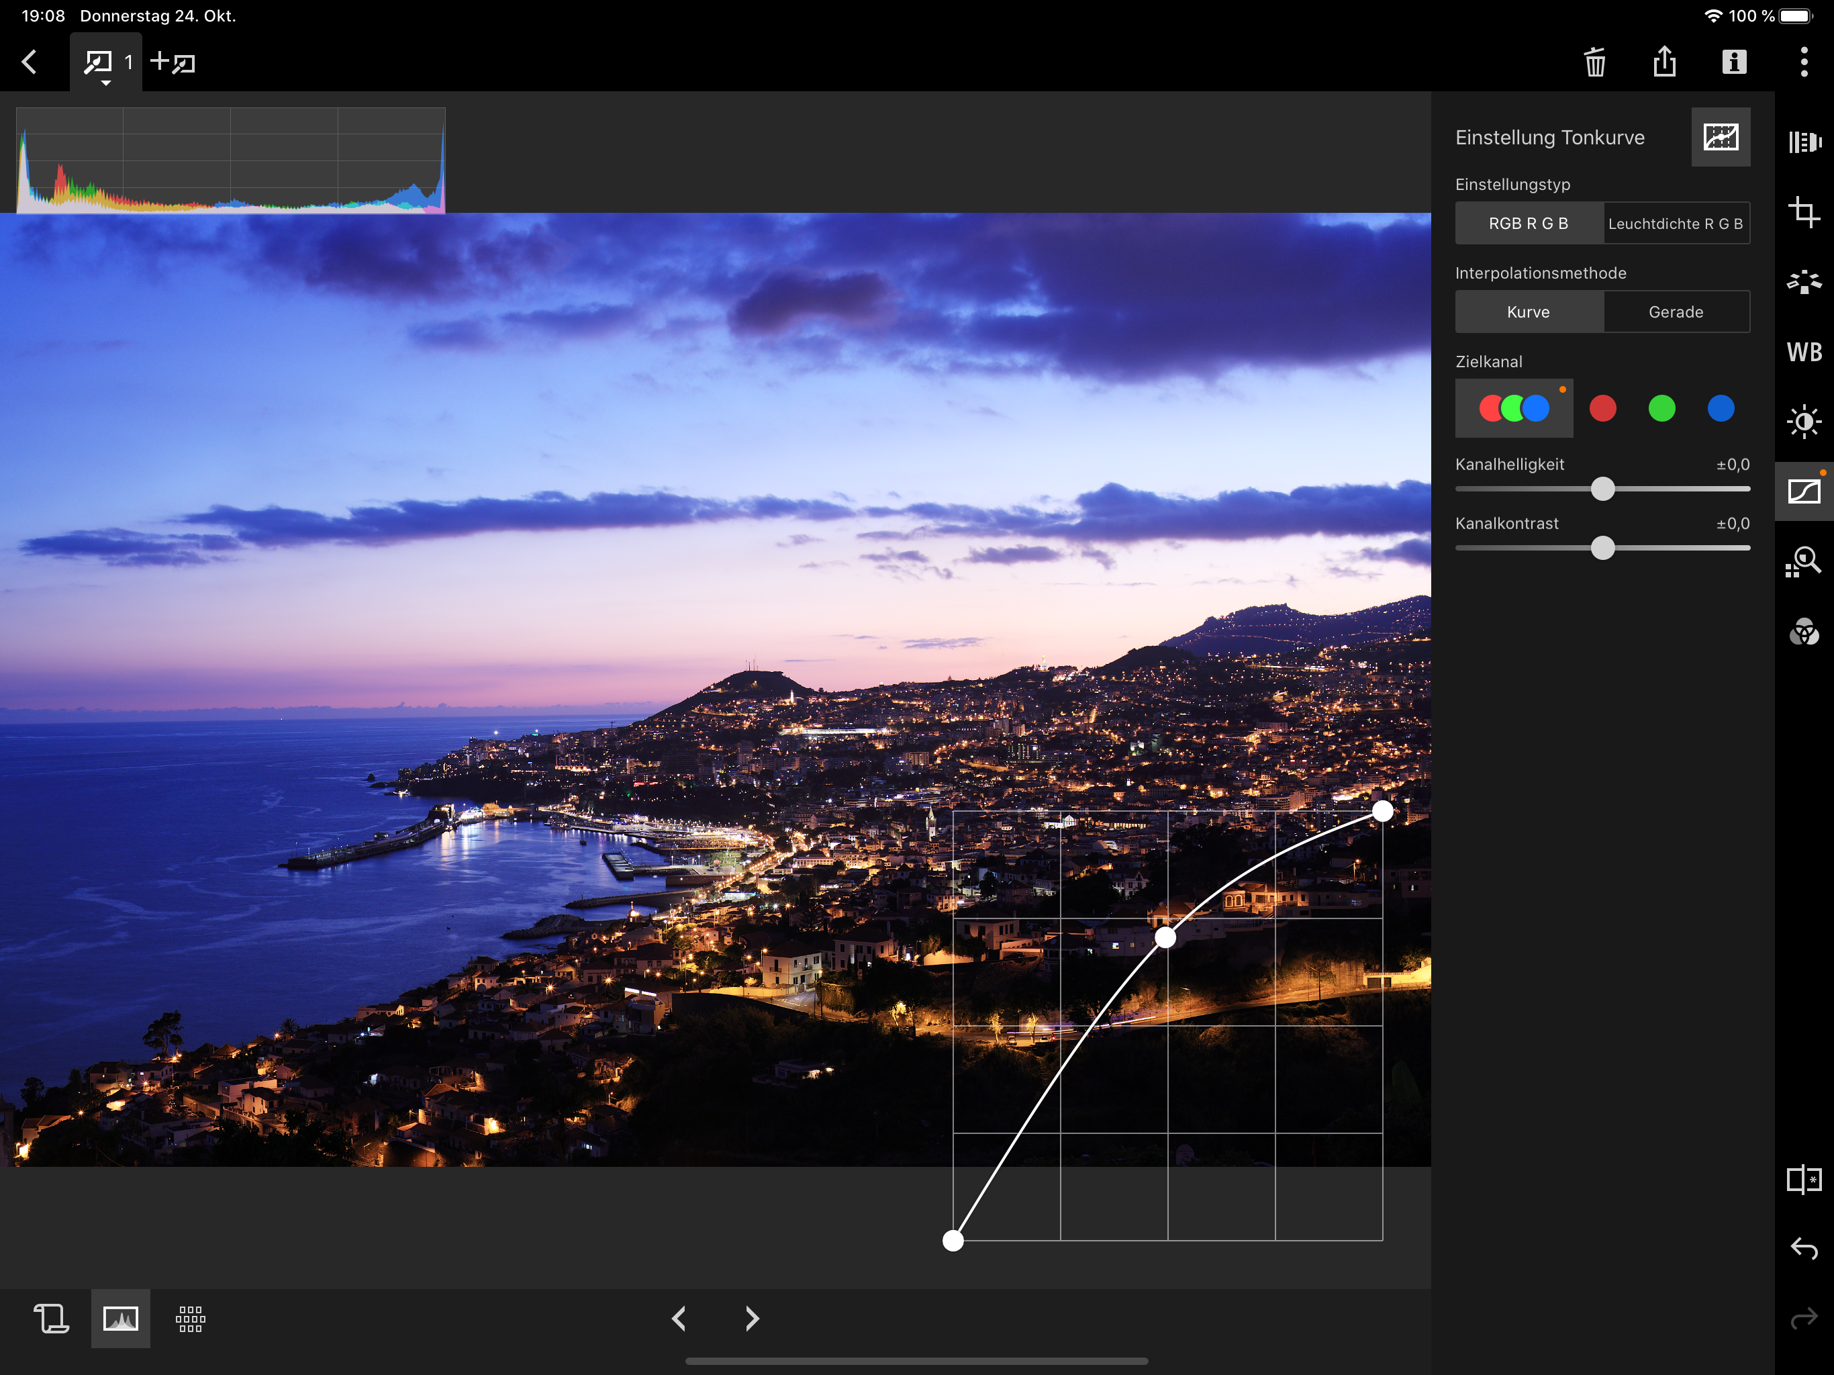Select Leuchtdichte R G B type

click(x=1676, y=224)
